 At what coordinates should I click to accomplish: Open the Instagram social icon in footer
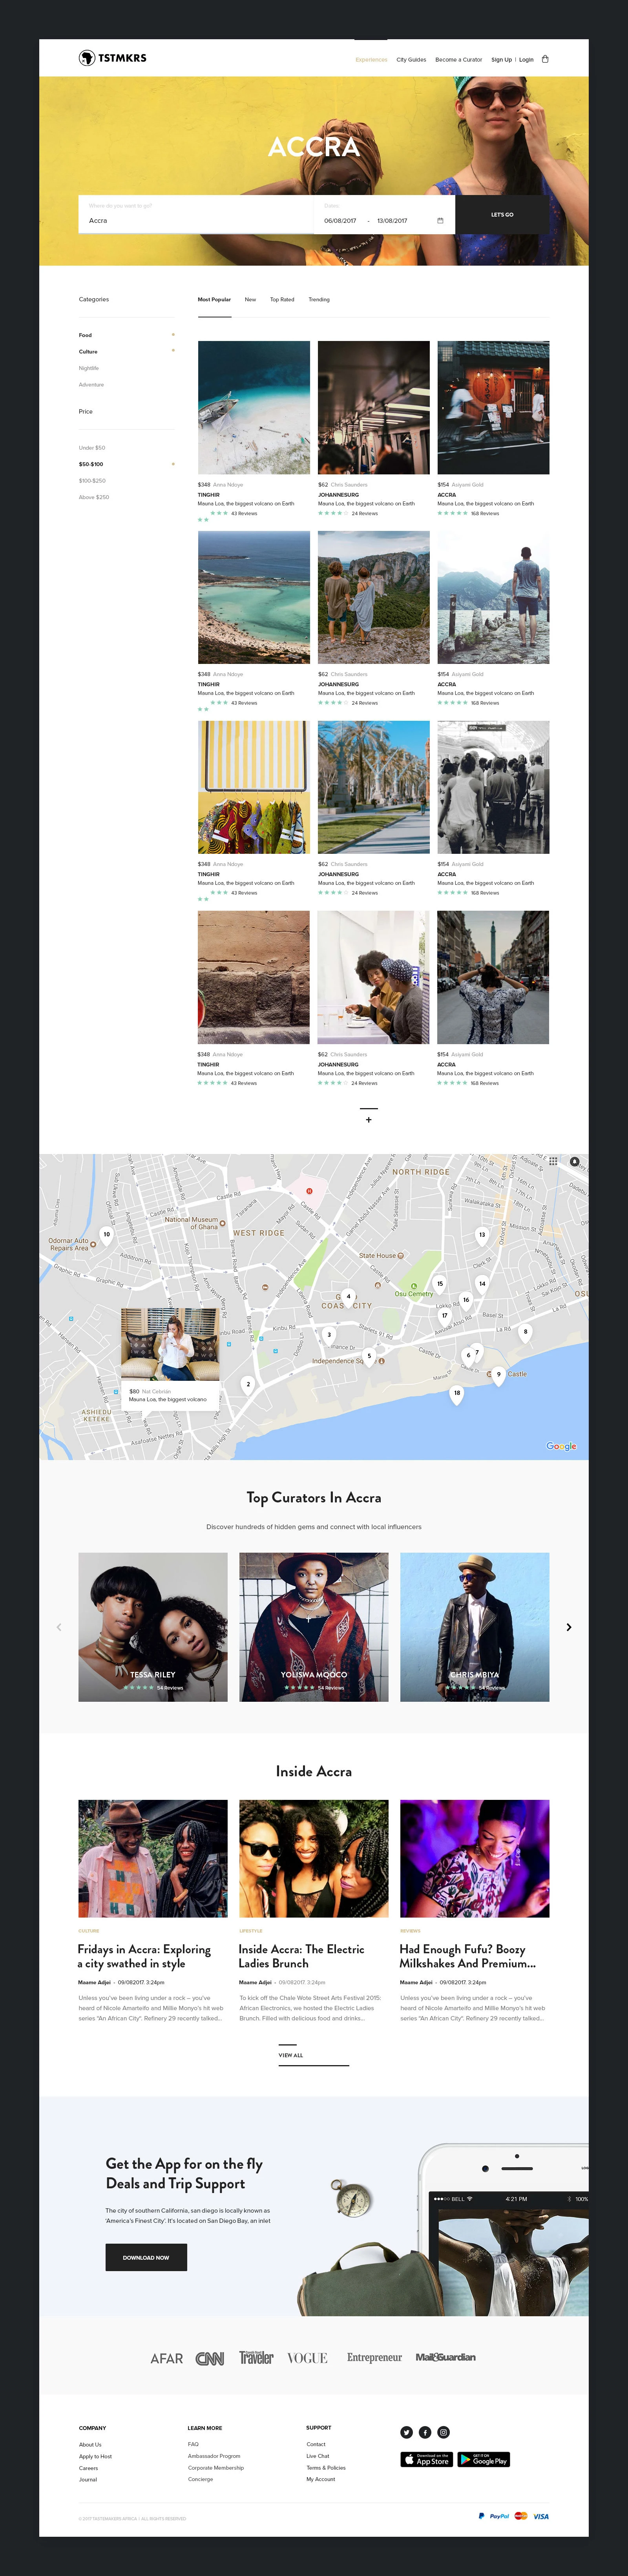coord(443,2432)
